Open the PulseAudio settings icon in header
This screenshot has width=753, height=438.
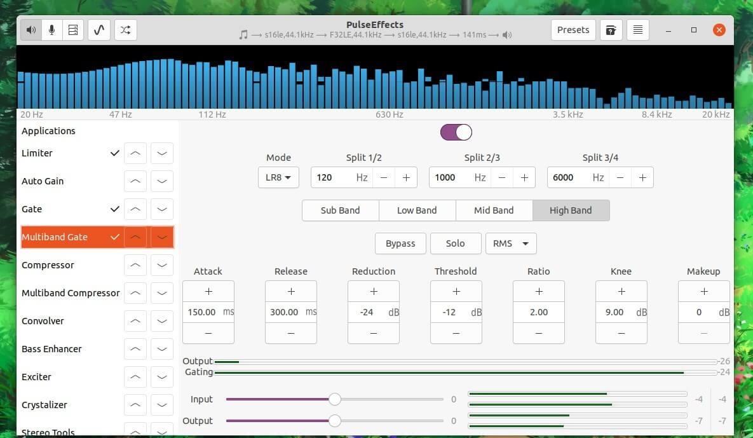click(x=73, y=30)
